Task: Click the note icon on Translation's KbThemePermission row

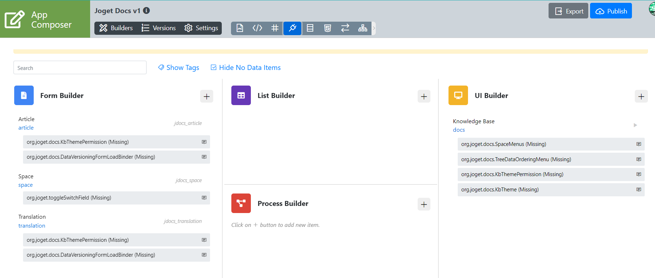Action: [204, 240]
